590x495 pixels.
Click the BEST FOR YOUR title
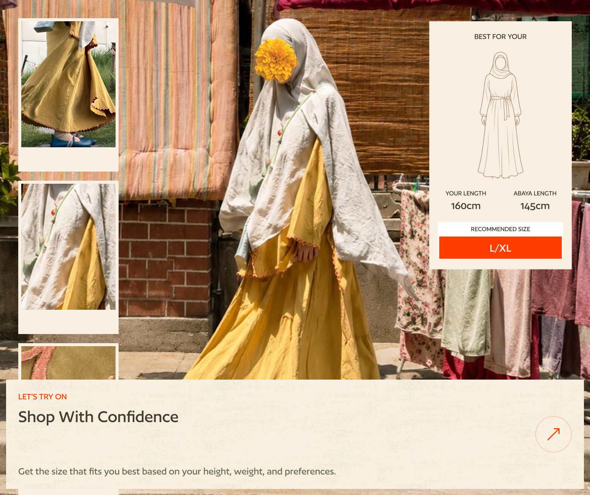click(x=500, y=37)
